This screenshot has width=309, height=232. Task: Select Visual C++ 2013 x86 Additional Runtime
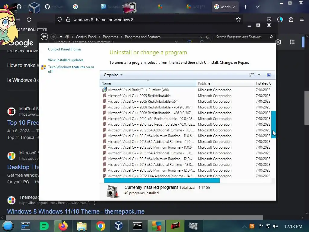click(x=151, y=165)
